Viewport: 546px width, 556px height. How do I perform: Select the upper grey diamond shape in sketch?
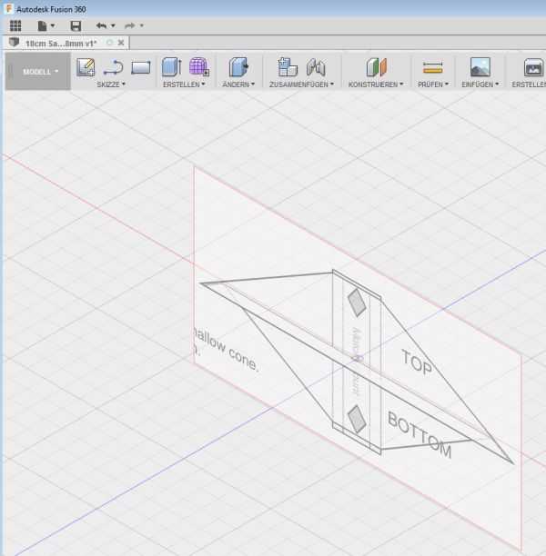(x=357, y=303)
